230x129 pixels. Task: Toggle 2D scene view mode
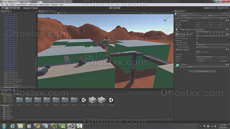(55, 13)
